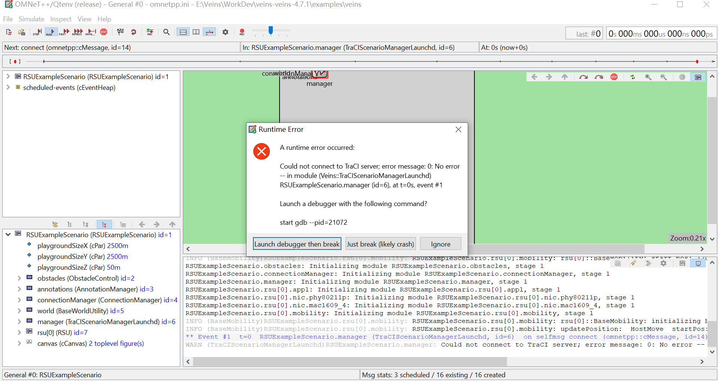The image size is (718, 381).
Task: Click the Rebuild Network icon
Action: 133,32
